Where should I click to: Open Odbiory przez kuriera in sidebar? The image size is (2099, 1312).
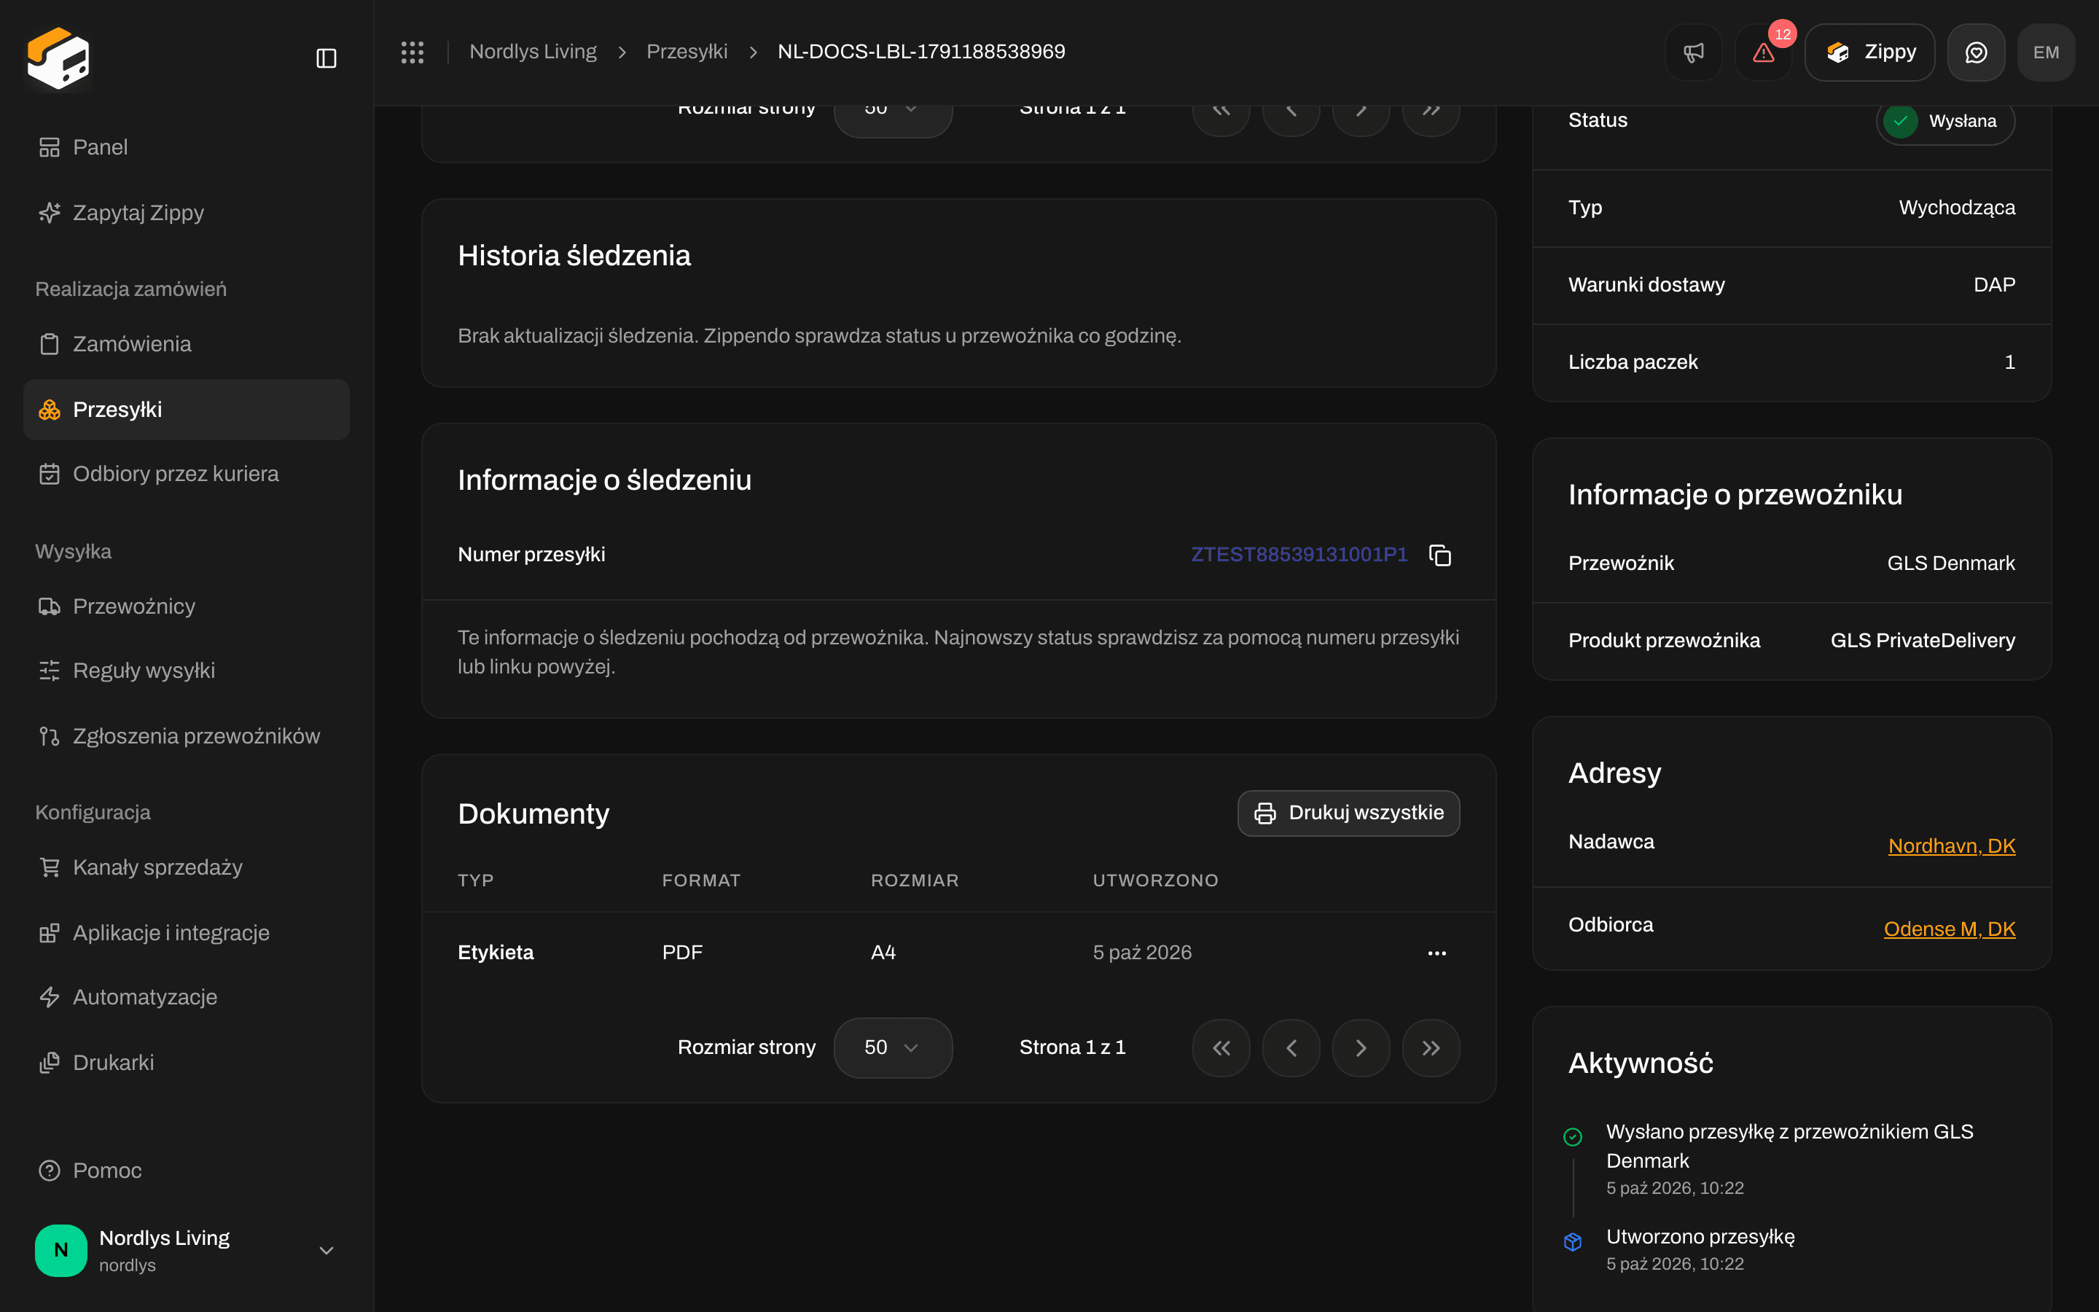pyautogui.click(x=187, y=474)
